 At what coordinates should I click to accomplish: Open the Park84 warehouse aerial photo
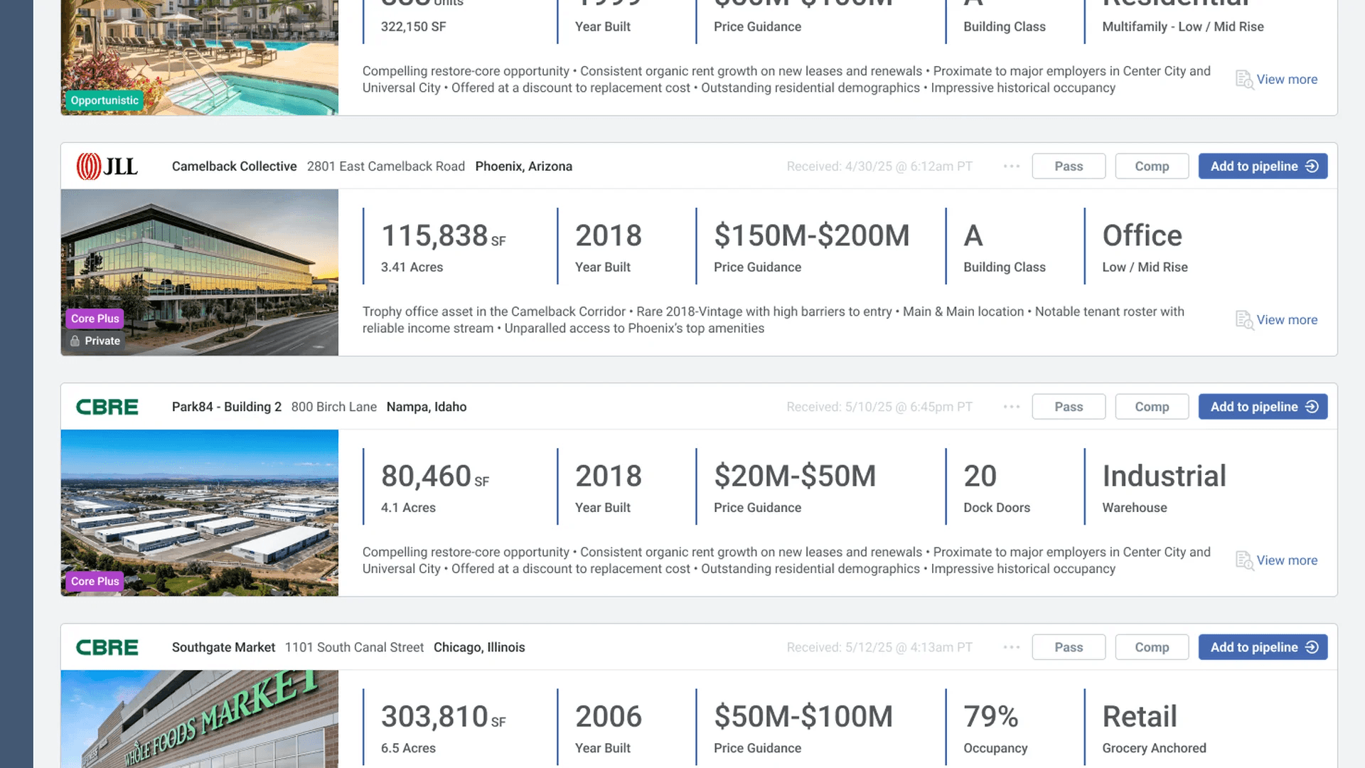(200, 513)
